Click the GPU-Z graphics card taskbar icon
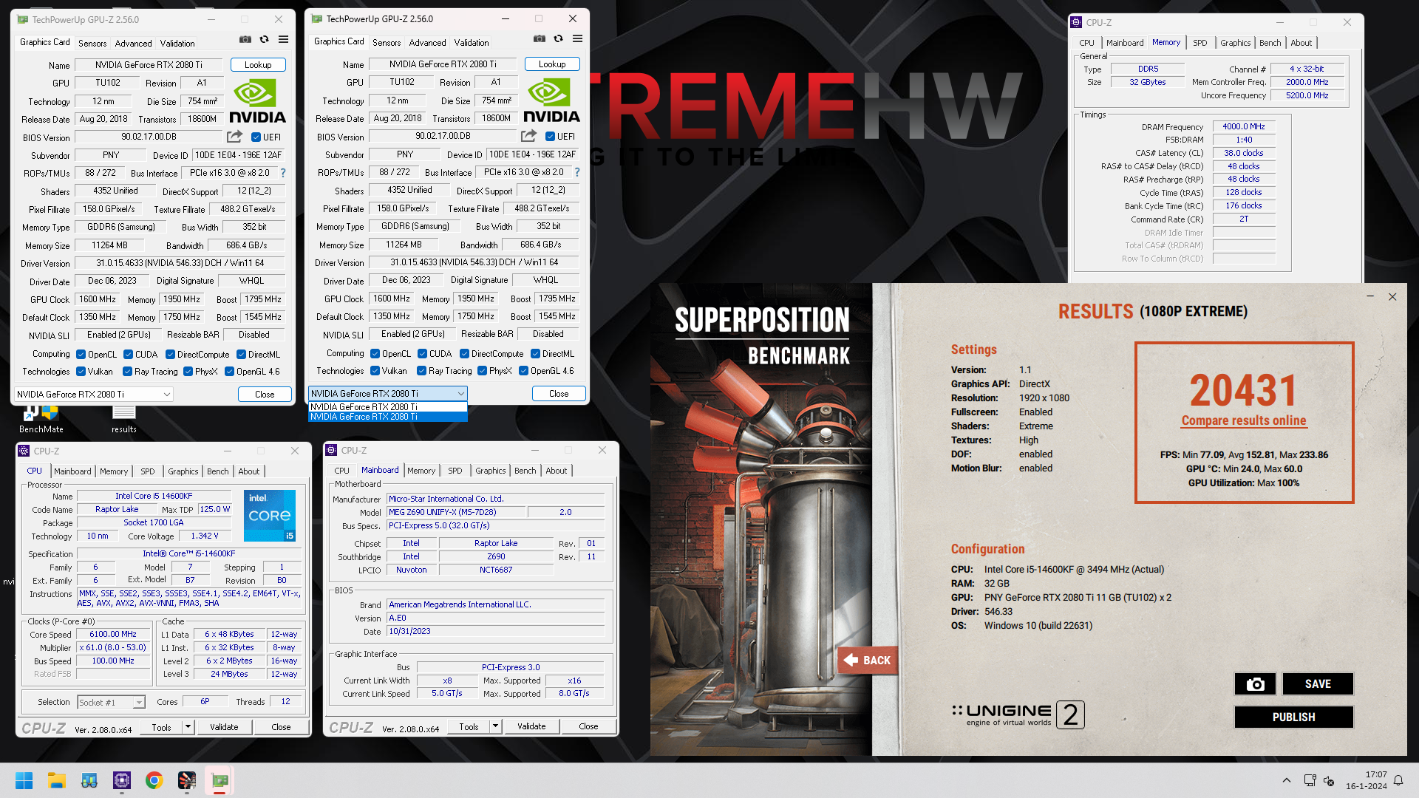The height and width of the screenshot is (798, 1419). point(220,780)
